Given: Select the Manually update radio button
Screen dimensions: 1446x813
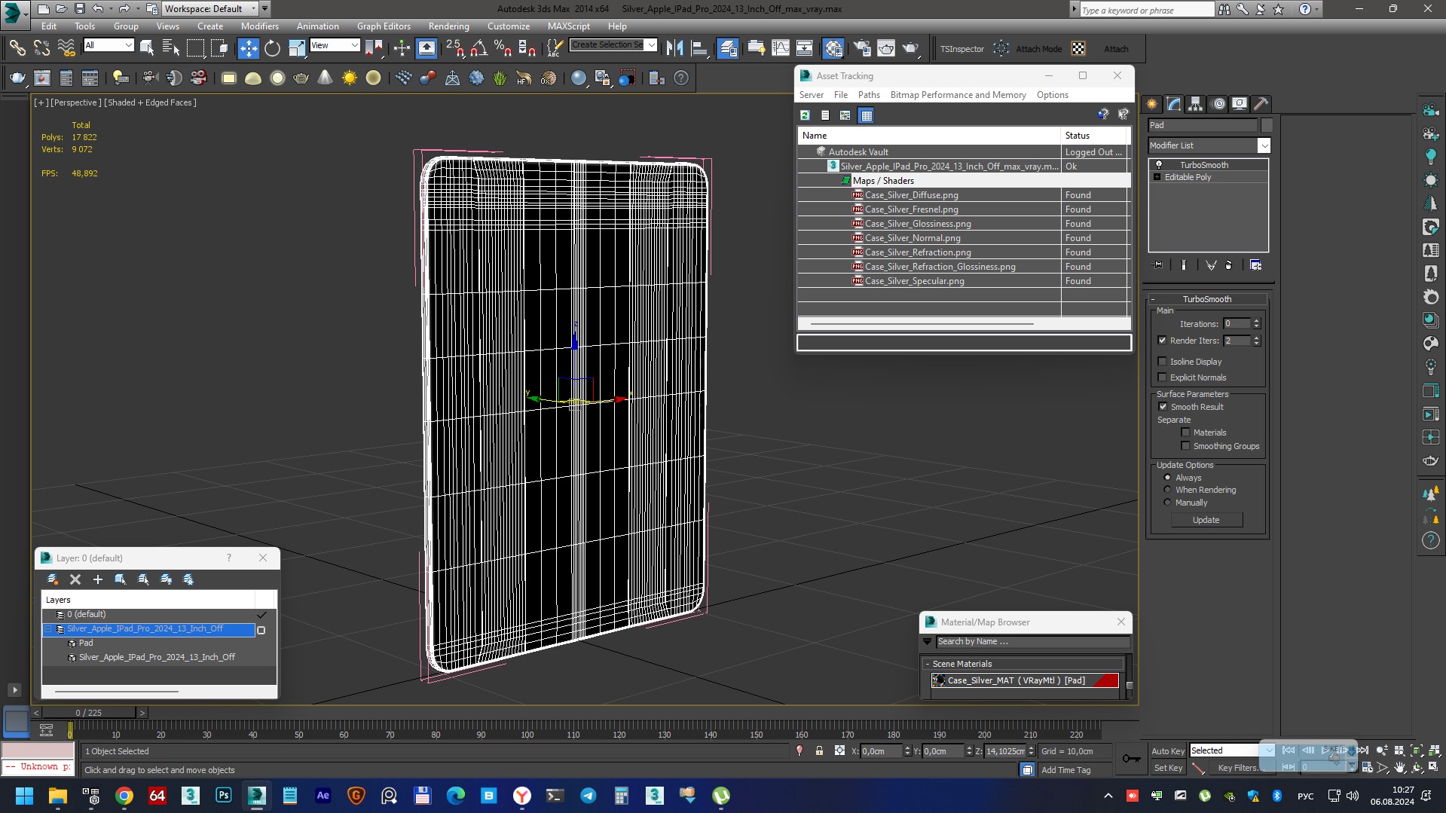Looking at the screenshot, I should pos(1168,503).
